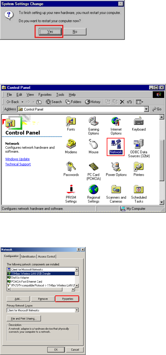This screenshot has height=355, width=166.
Task: Open the Help menu in Control Panel
Action: coord(72,94)
